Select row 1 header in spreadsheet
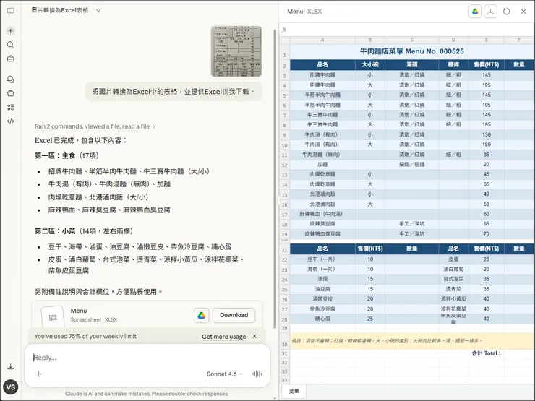Screen dimensions: 535x401 click(285, 52)
